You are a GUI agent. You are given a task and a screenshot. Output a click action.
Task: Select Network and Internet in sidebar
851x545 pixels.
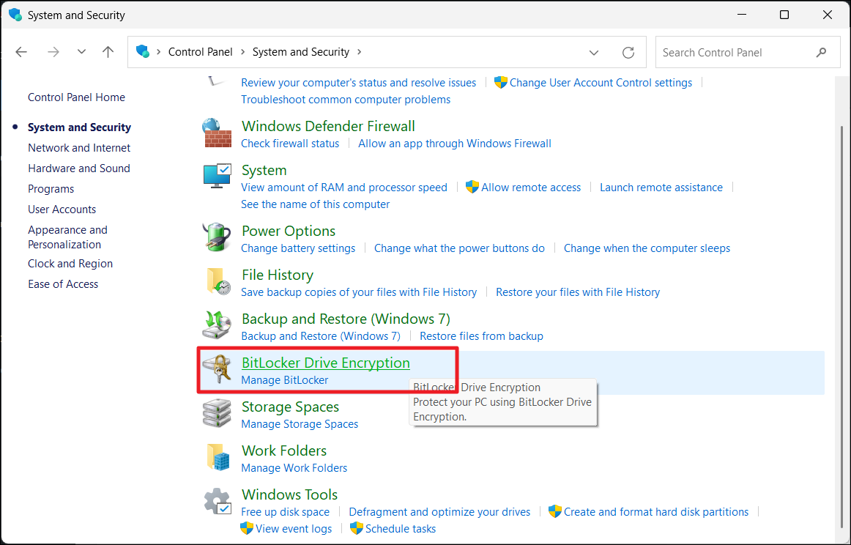click(x=79, y=148)
